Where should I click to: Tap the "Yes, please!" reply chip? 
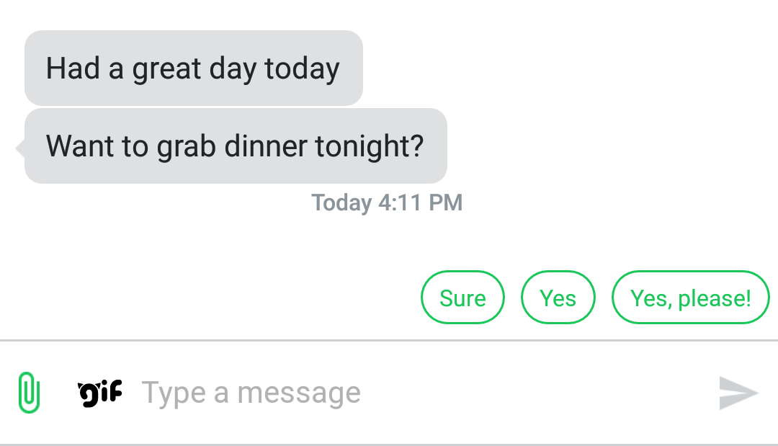tap(691, 298)
